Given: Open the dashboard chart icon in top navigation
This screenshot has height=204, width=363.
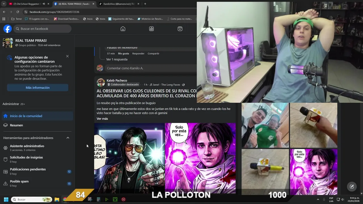Looking at the screenshot, I should click(x=151, y=29).
